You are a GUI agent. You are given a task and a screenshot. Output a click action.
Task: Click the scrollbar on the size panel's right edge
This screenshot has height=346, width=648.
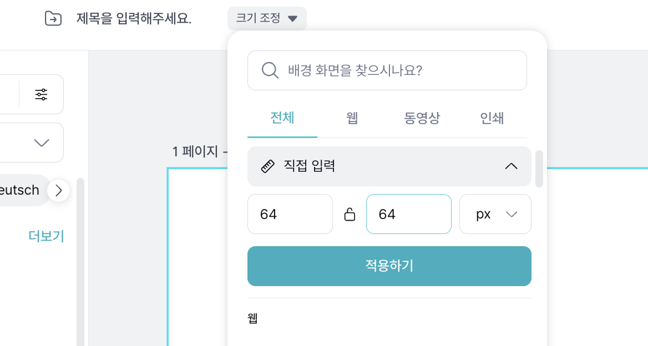pos(539,169)
